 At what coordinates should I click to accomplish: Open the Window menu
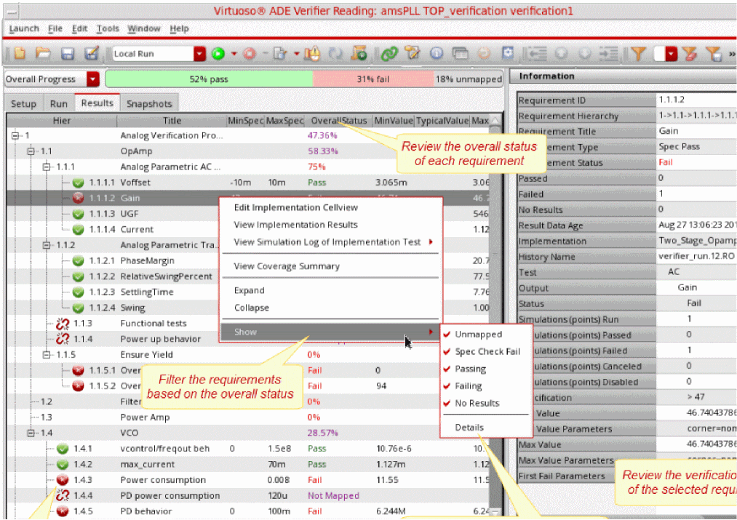(144, 28)
